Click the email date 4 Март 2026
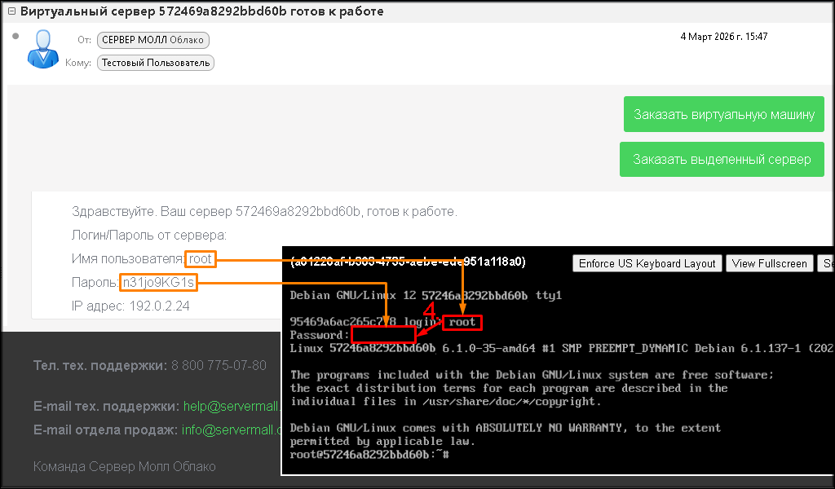The width and height of the screenshot is (835, 489). click(723, 37)
